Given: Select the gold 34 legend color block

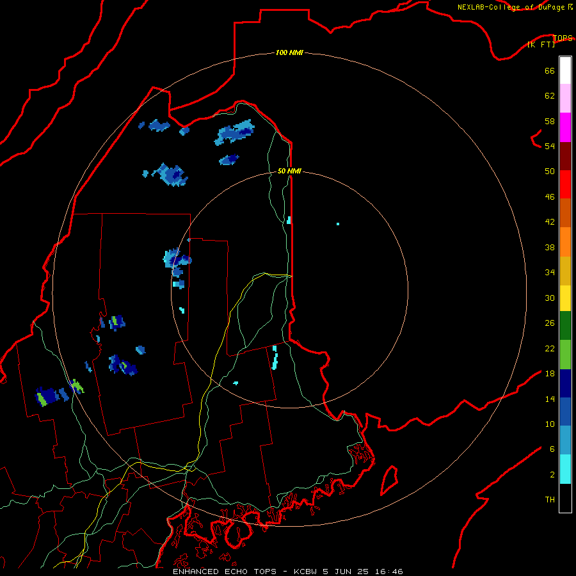Looking at the screenshot, I should tap(565, 271).
